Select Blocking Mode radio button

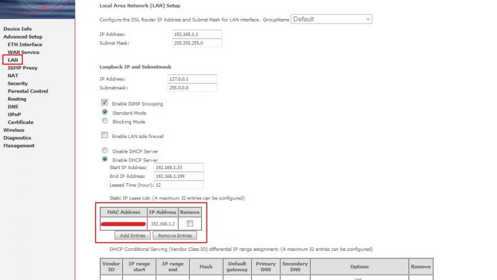pos(105,122)
